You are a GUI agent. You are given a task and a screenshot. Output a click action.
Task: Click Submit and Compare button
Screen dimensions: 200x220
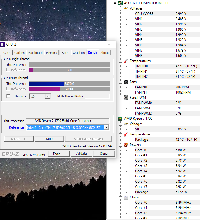click(x=88, y=139)
